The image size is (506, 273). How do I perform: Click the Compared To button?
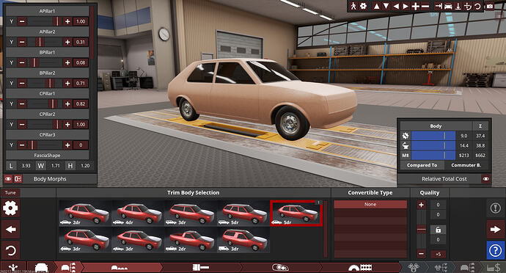(422, 165)
